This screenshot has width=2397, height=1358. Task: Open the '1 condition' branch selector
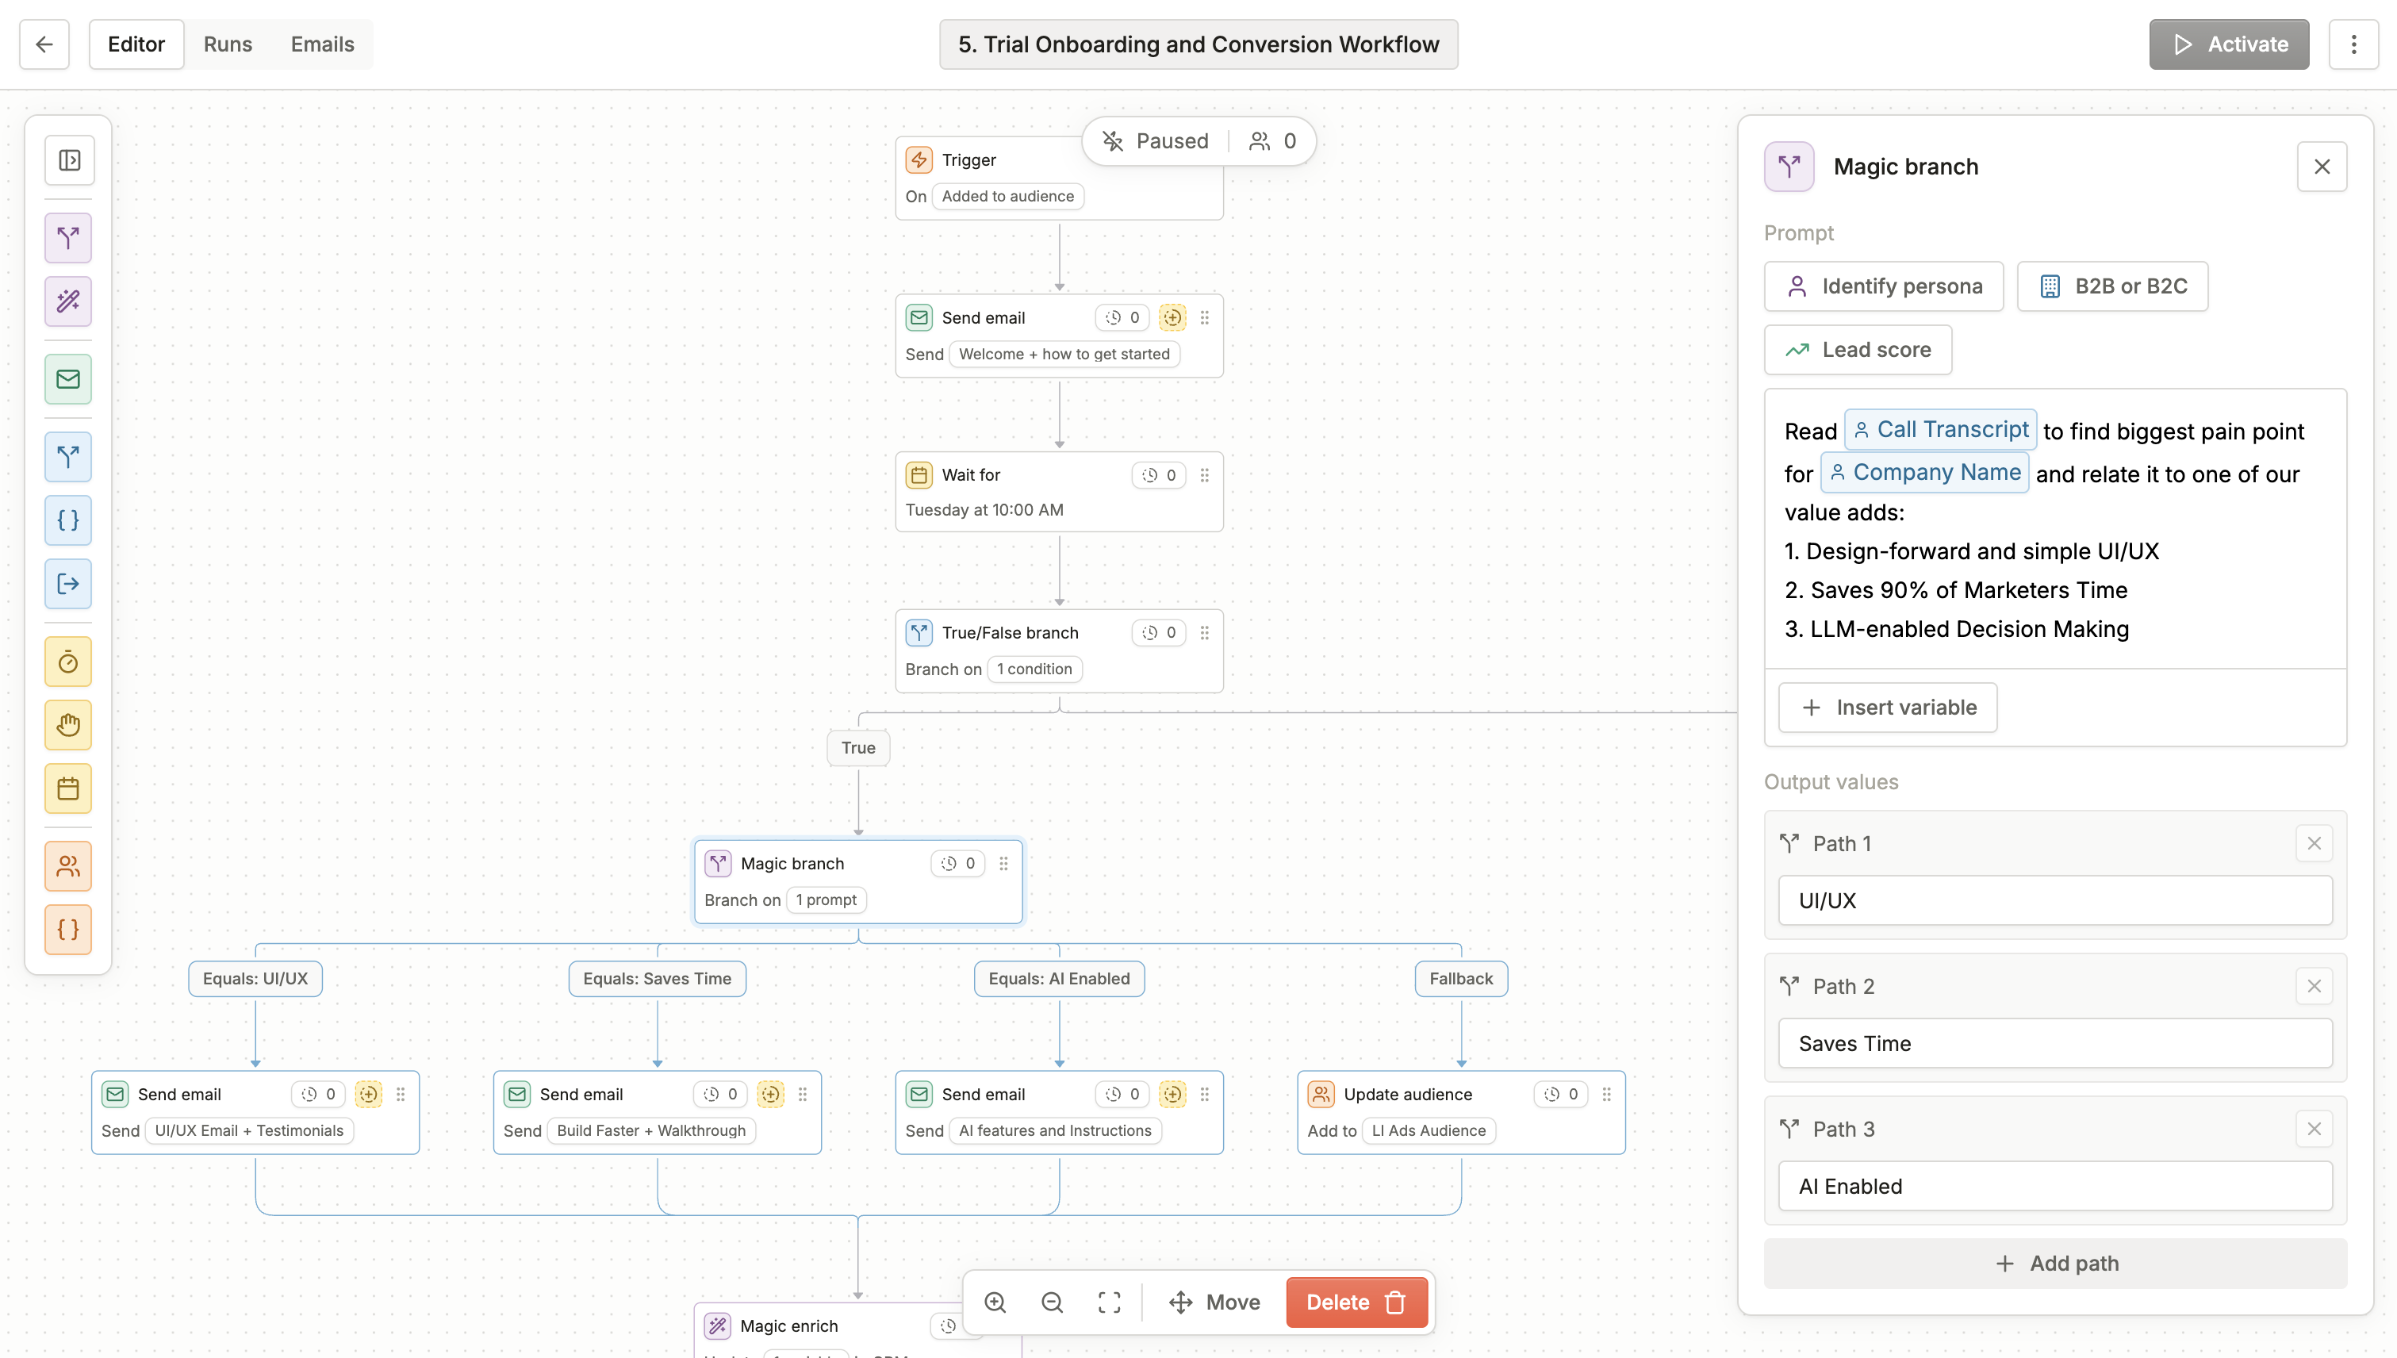click(1034, 669)
